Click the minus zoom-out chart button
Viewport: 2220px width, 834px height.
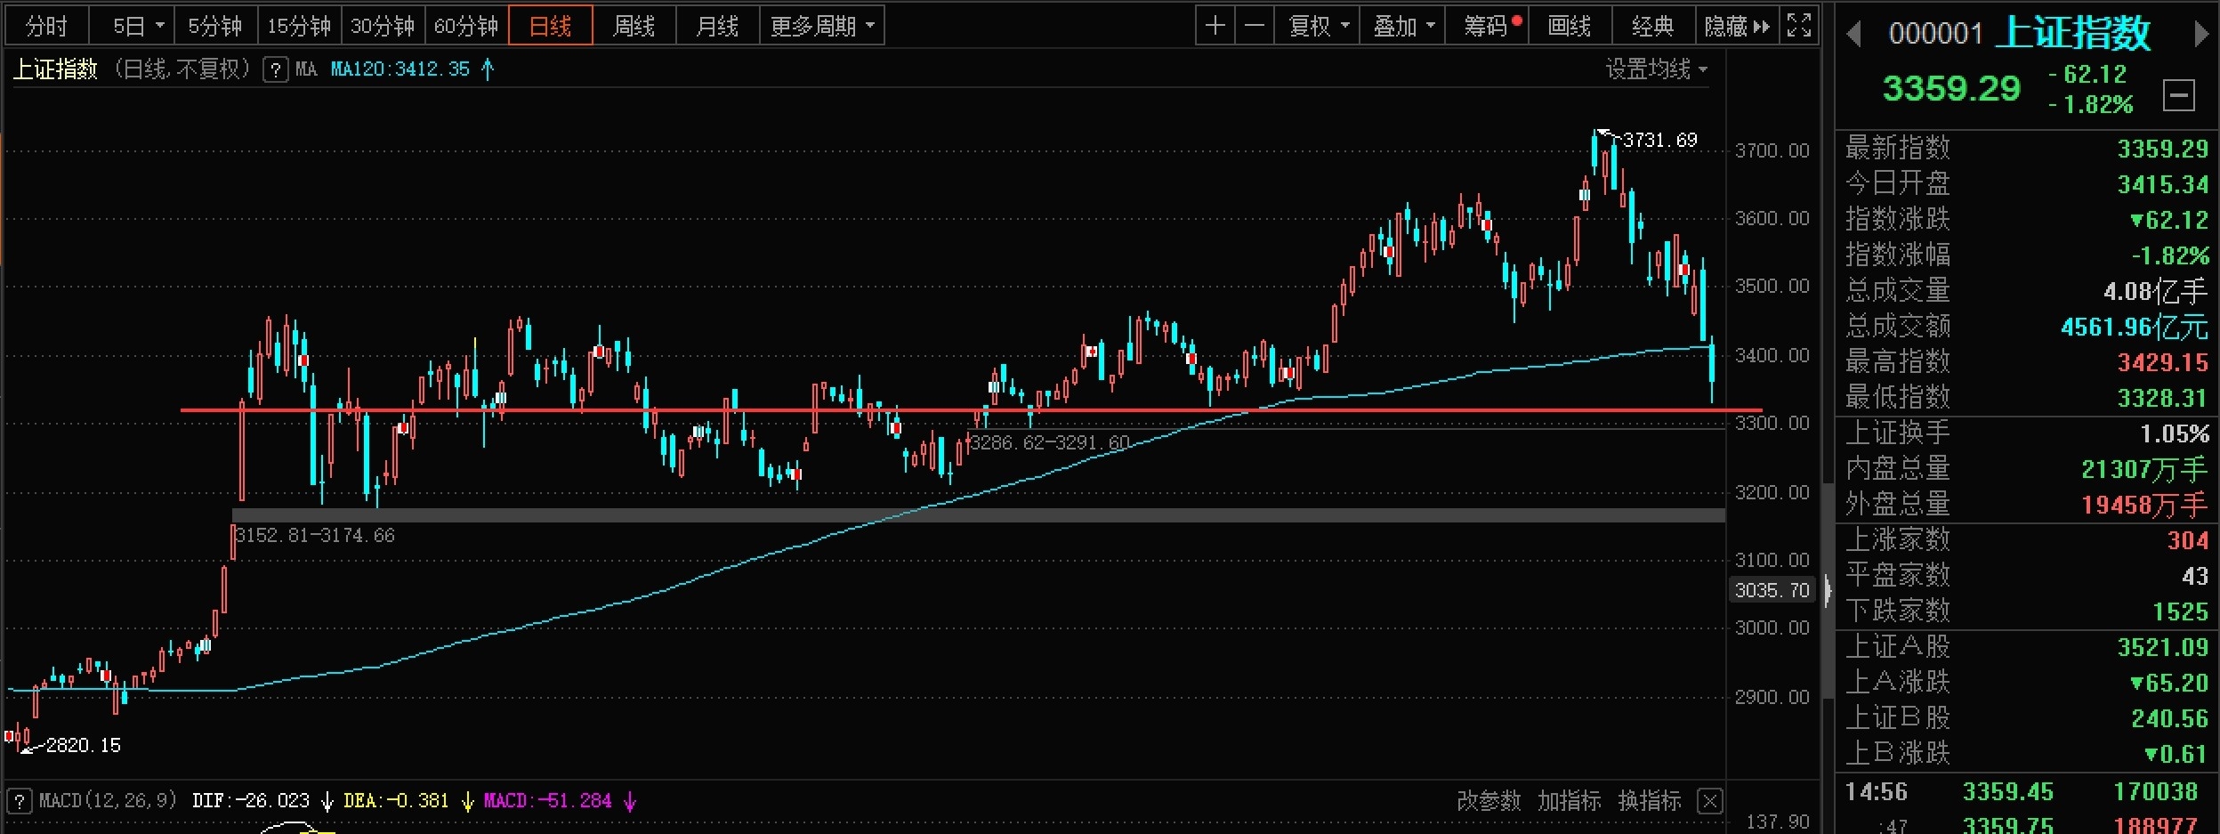1254,26
